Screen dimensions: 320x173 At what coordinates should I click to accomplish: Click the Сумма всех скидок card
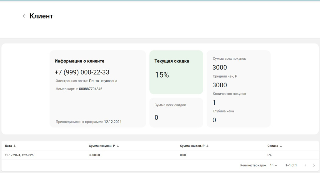pyautogui.click(x=176, y=112)
